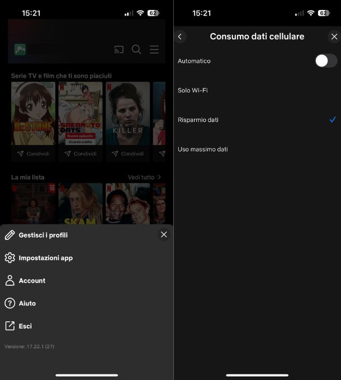Share Dr. Stone with Condividi
The height and width of the screenshot is (380, 341).
click(33, 153)
